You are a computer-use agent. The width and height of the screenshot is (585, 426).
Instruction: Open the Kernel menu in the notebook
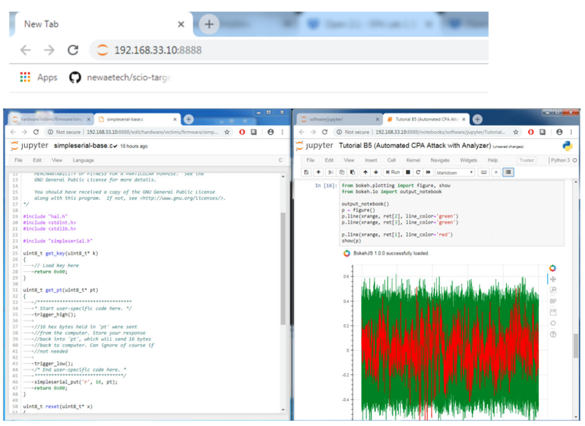[x=413, y=160]
